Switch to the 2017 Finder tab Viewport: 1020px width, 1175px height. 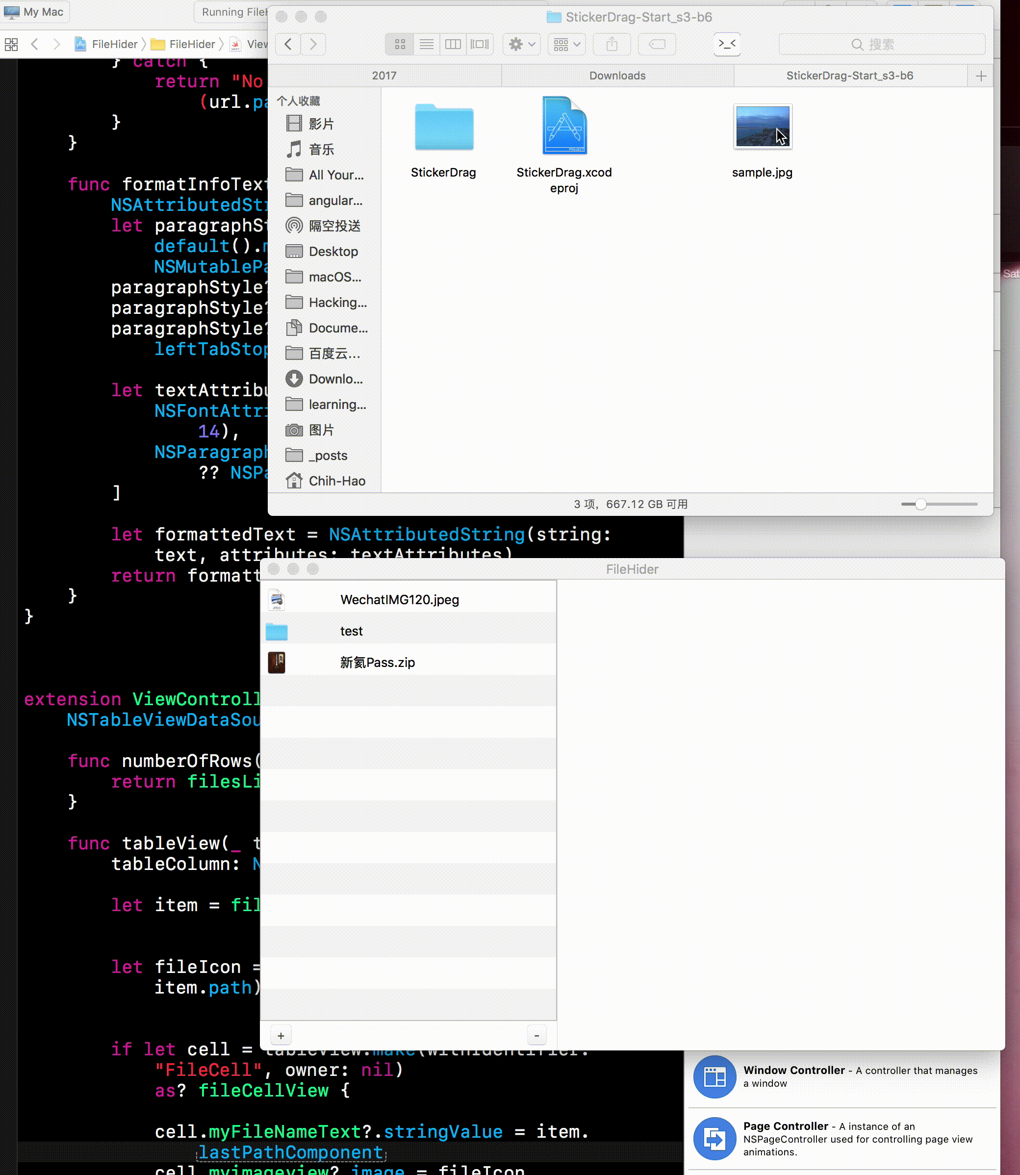point(384,76)
